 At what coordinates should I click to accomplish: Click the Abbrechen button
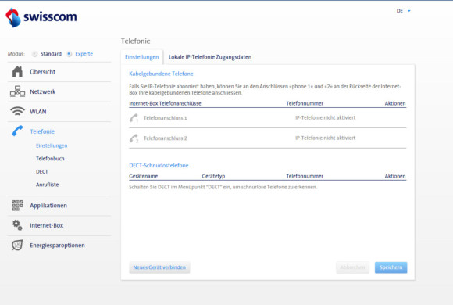click(352, 267)
